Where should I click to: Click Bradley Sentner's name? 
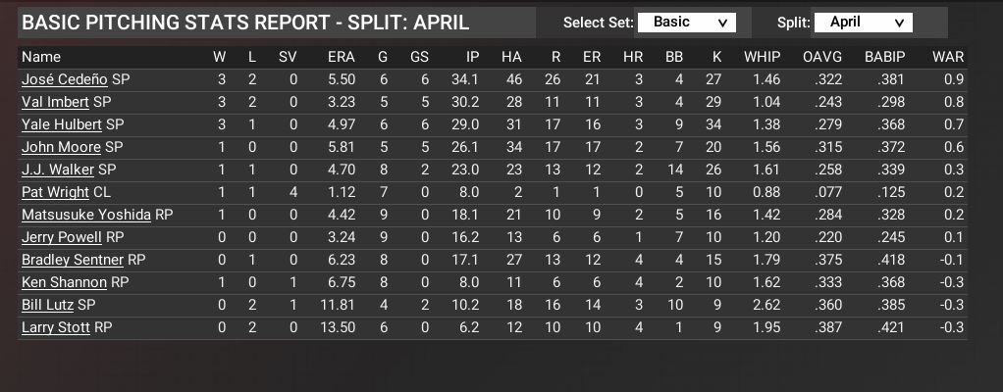(73, 260)
